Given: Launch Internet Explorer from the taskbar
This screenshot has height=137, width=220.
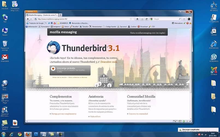Looking at the screenshot, I should click(11, 134).
